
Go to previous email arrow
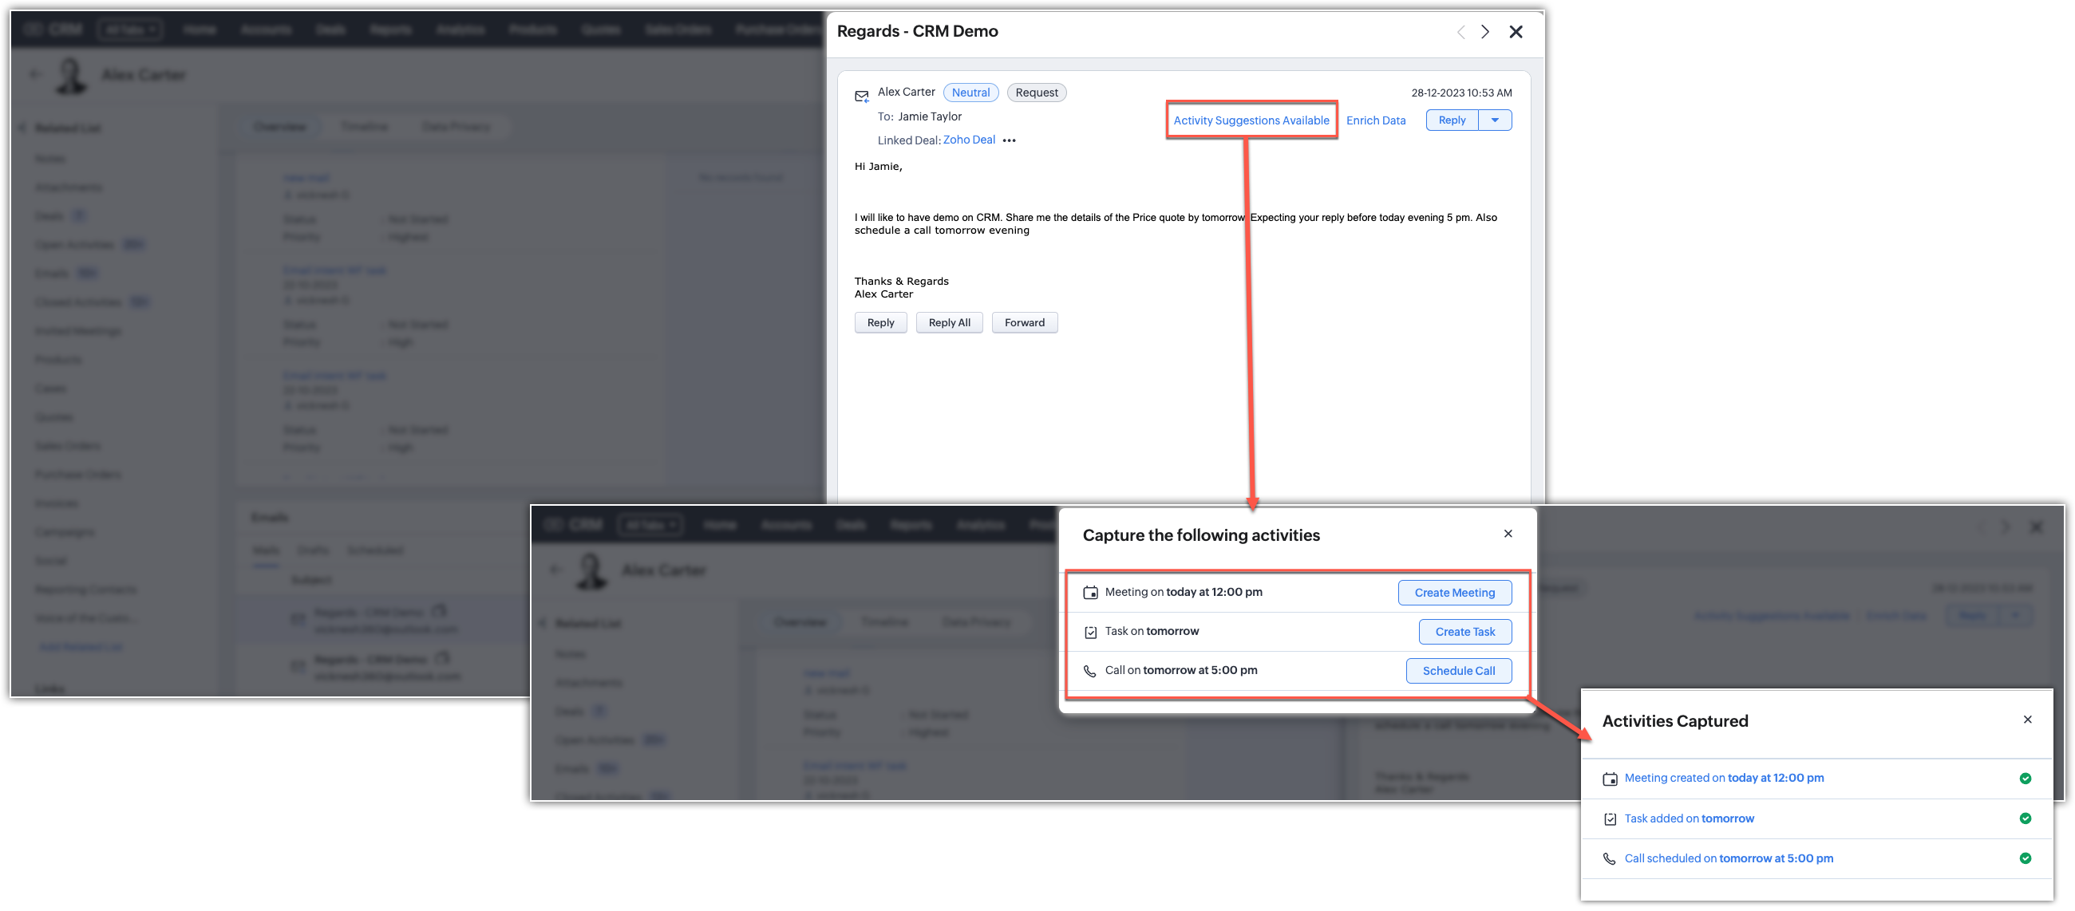1460,32
